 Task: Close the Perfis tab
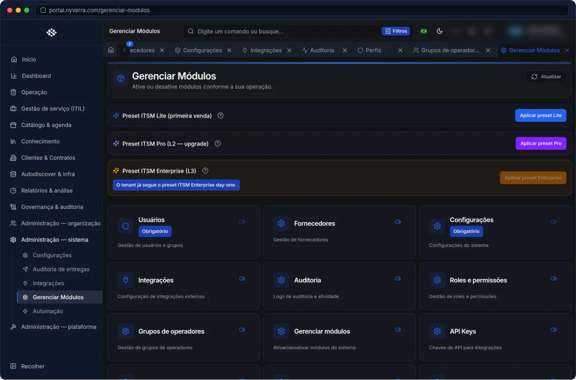pos(400,50)
